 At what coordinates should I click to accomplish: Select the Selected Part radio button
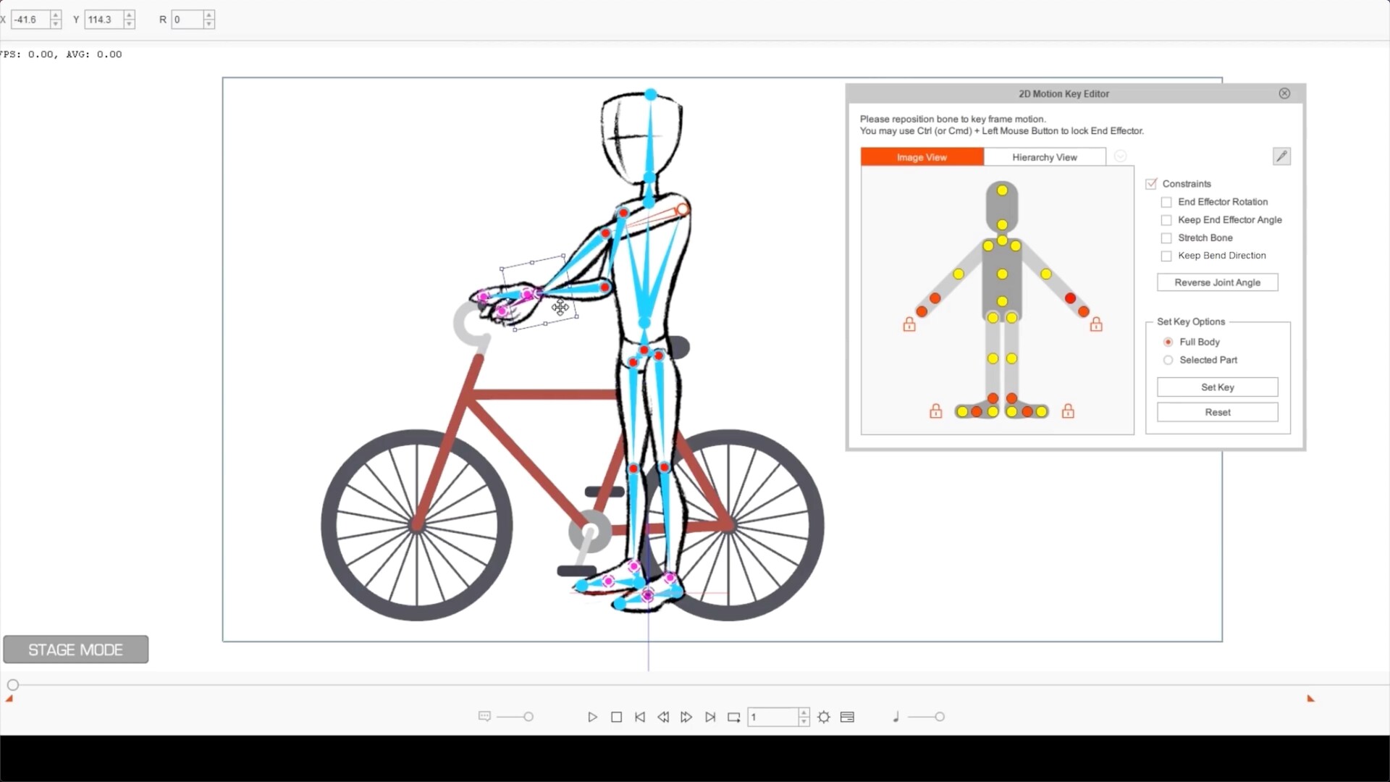coord(1168,360)
